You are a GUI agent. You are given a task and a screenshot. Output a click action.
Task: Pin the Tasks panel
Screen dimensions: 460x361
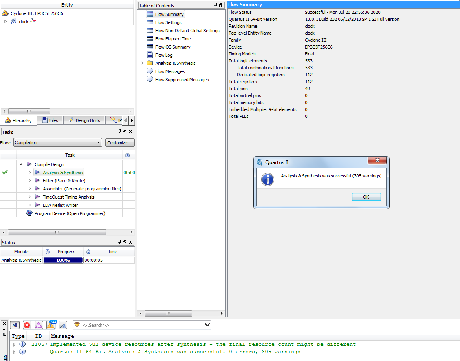click(119, 132)
